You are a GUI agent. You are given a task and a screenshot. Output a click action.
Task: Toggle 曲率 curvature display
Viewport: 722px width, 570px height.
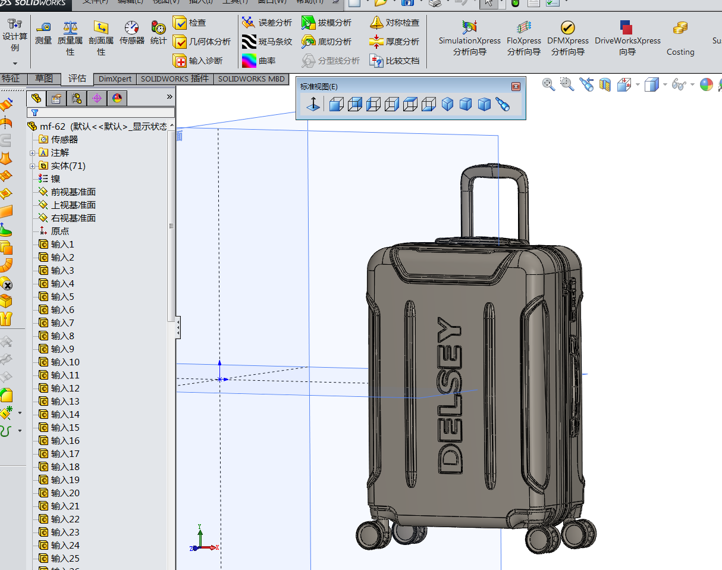pos(259,61)
